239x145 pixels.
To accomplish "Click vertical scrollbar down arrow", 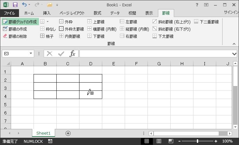I will tap(235, 127).
